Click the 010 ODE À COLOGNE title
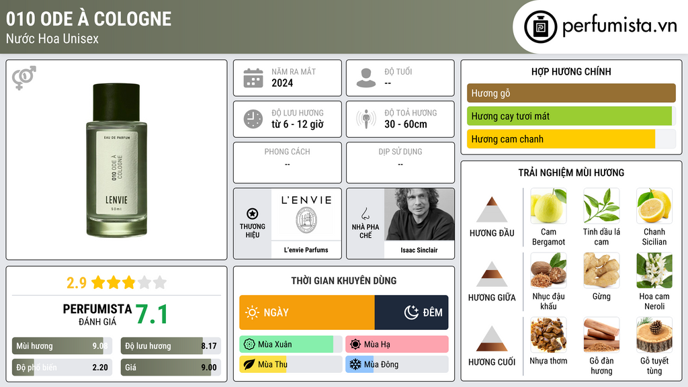Screen dimensions: 688x387 point(89,19)
